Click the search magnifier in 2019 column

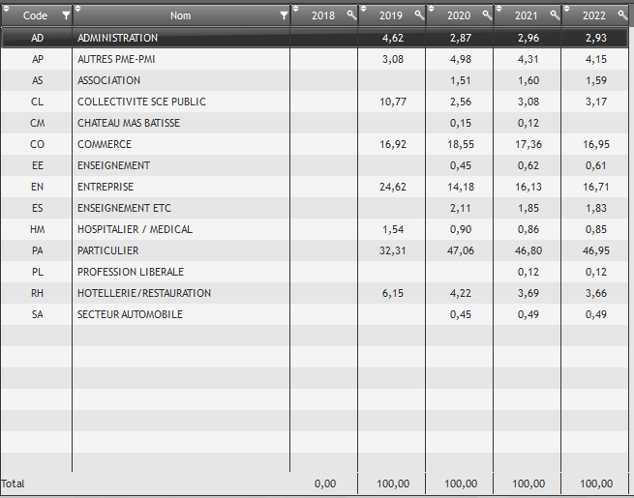tap(419, 15)
